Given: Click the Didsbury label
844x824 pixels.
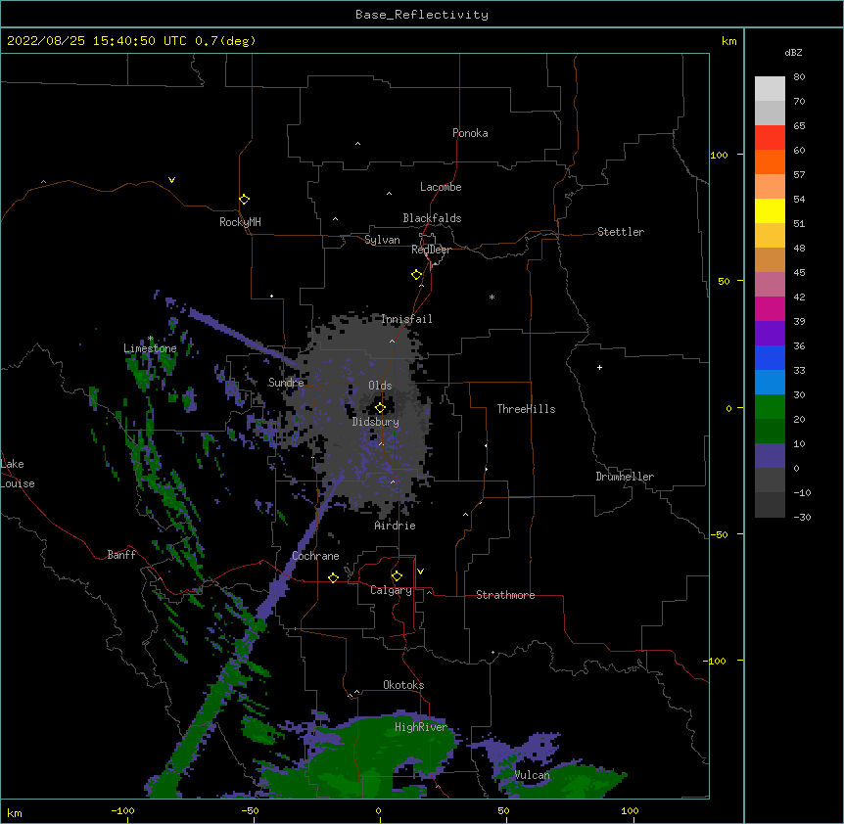Looking at the screenshot, I should point(376,422).
